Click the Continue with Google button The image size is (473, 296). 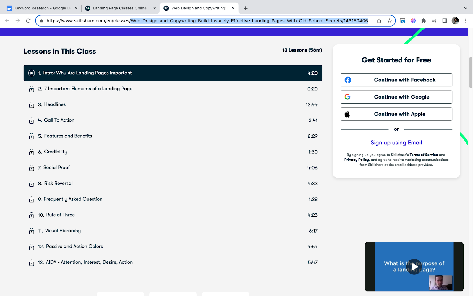(x=396, y=97)
